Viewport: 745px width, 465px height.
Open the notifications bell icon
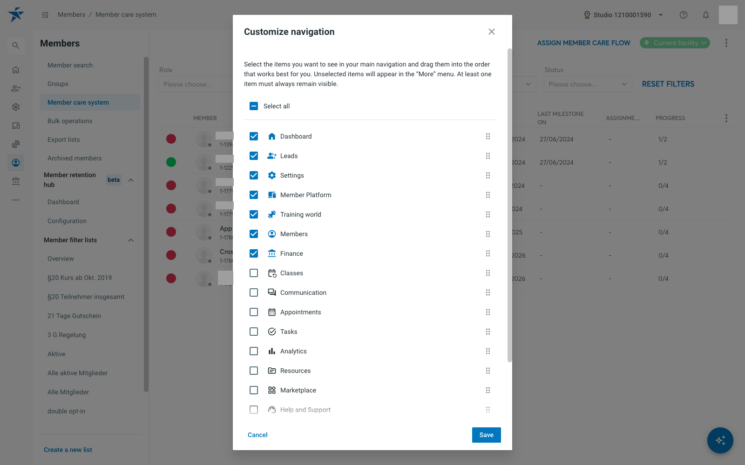point(706,15)
